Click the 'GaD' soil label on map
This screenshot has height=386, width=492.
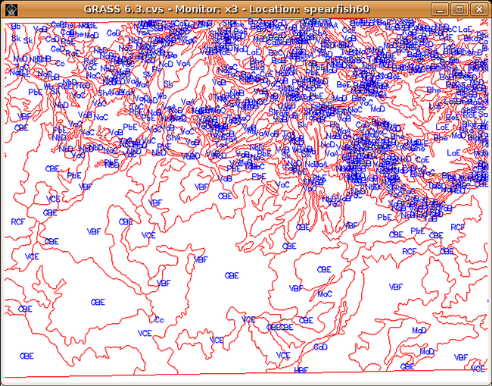320,347
